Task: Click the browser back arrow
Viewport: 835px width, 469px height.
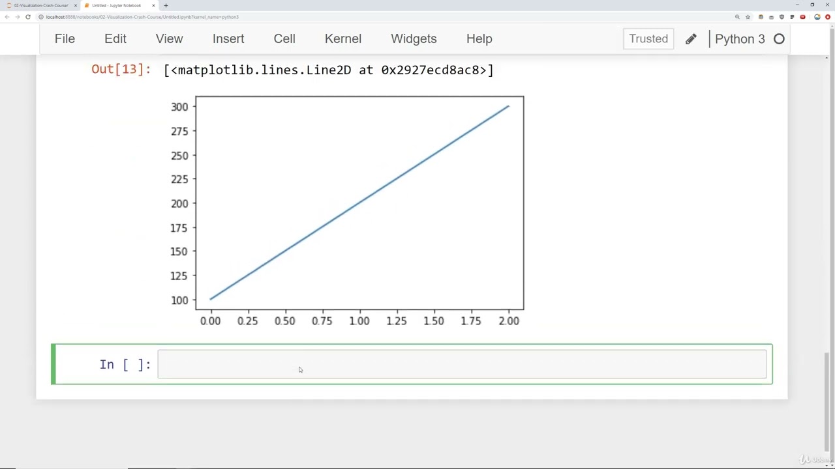Action: pos(7,17)
